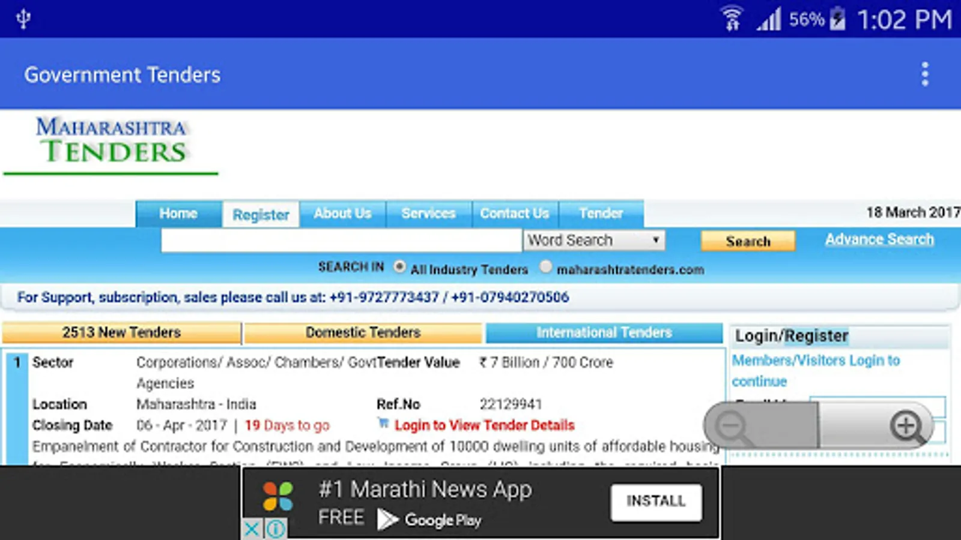
Task: Close the ad with the X icon
Action: coord(252,529)
